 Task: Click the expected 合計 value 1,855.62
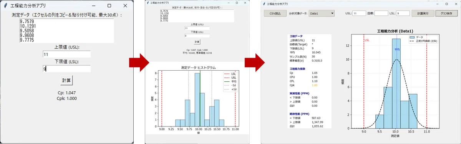pos(317,126)
